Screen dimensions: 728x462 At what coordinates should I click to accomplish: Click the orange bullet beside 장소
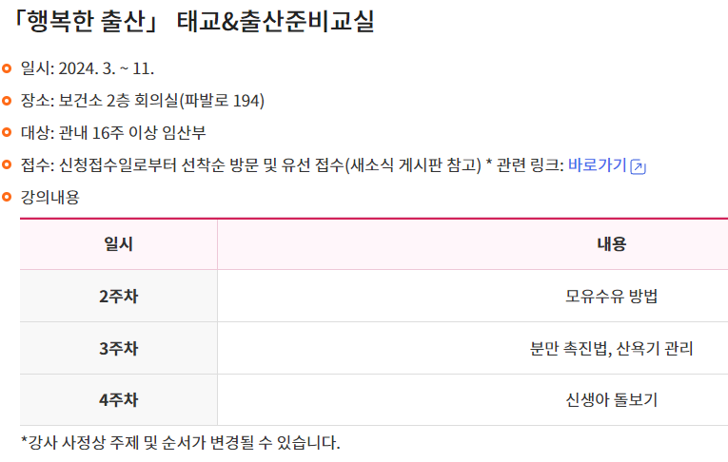pyautogui.click(x=7, y=101)
